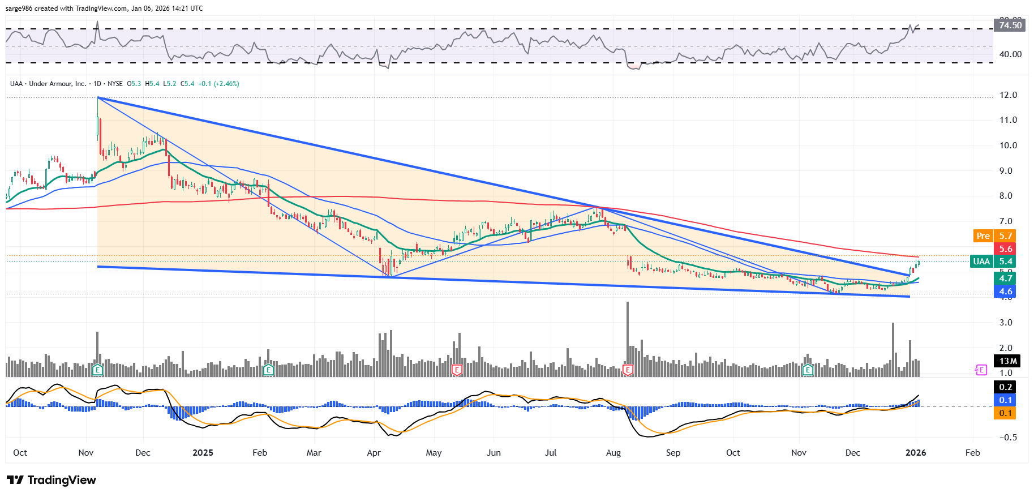
Task: Click the green earnings marker near November 2024
Action: tap(97, 370)
